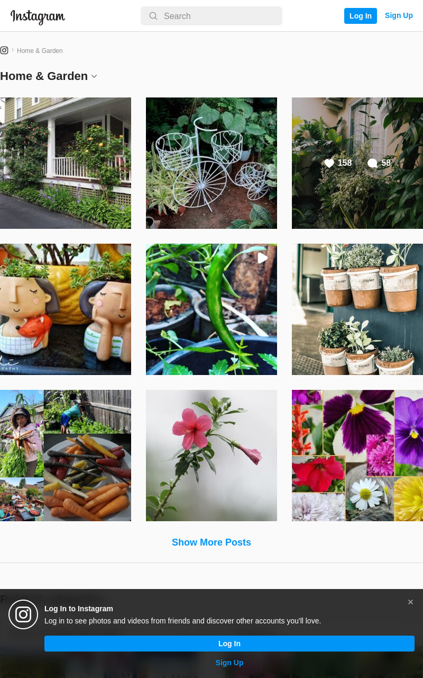The image size is (423, 678).
Task: Open the pink hibiscus flower post
Action: [x=212, y=456]
